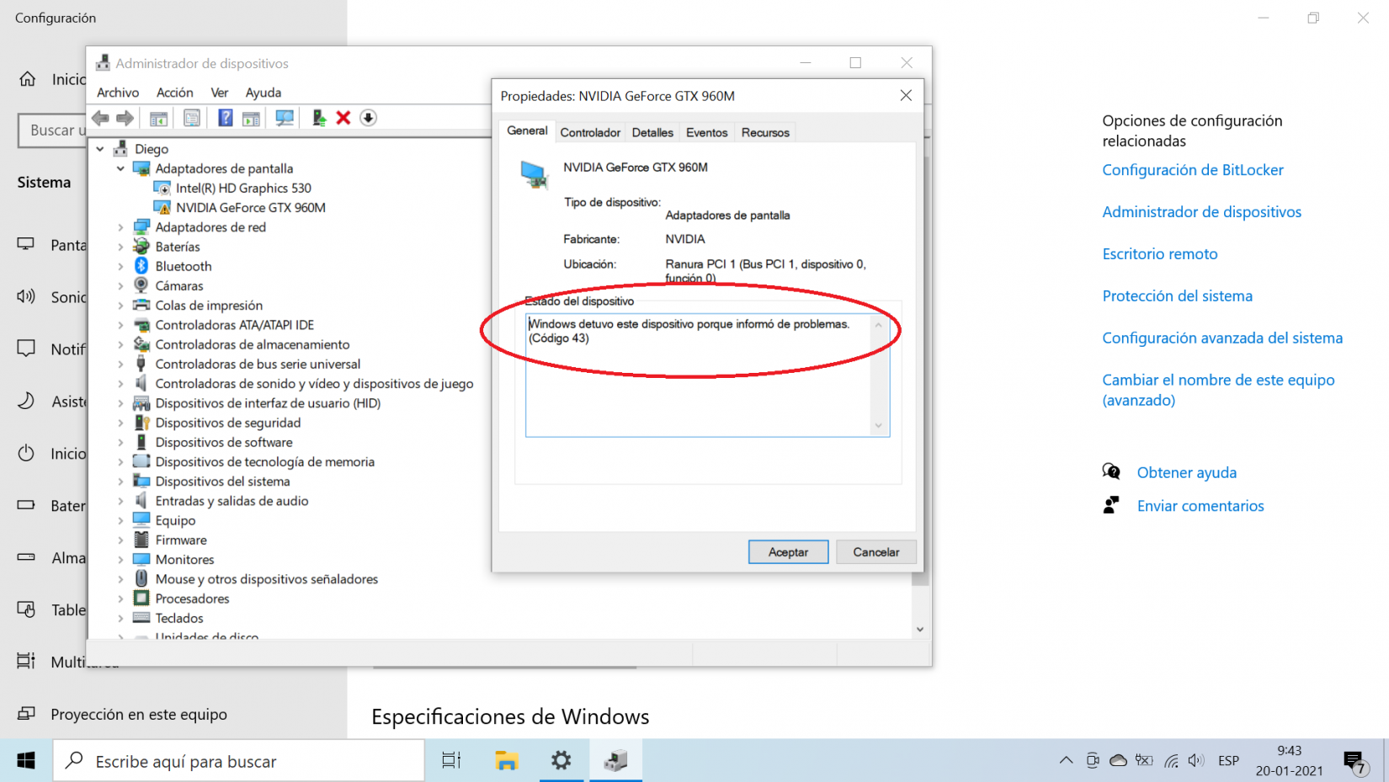Click the Device Manager taskbar icon

click(615, 761)
